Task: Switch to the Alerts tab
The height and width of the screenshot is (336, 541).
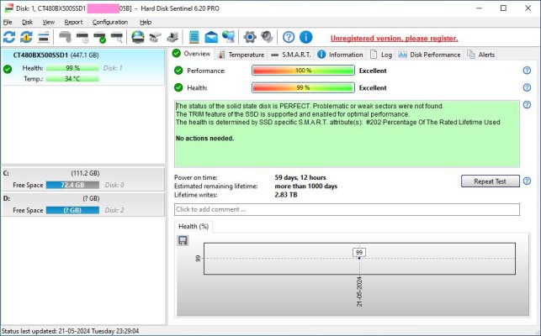Action: point(481,55)
